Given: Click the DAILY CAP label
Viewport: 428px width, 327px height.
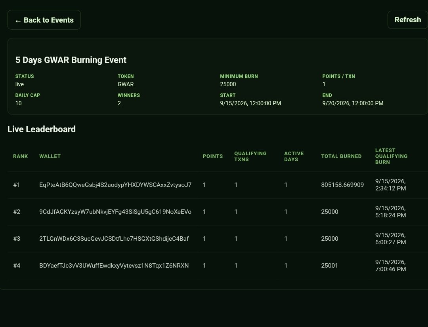Looking at the screenshot, I should pyautogui.click(x=28, y=95).
